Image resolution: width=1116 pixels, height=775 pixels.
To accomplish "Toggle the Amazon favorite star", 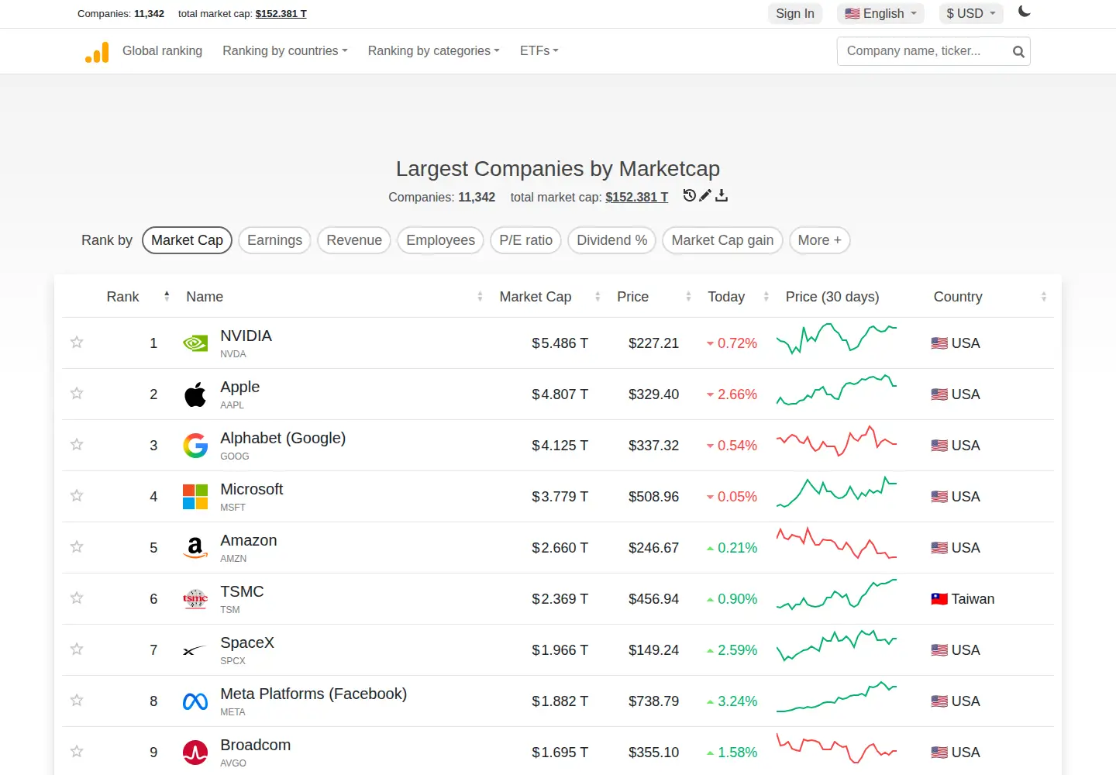I will 77,546.
